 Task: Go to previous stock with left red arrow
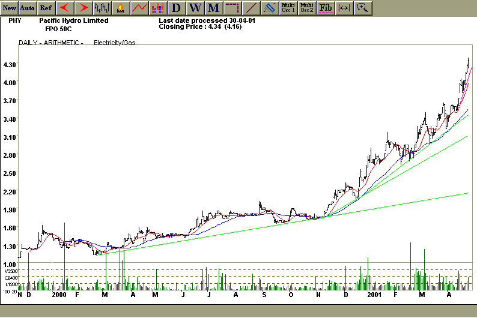point(65,8)
